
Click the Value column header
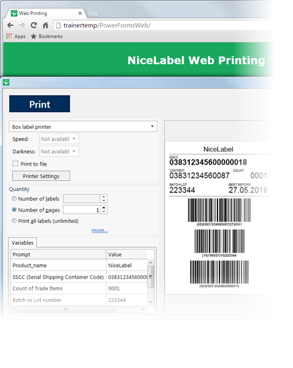(x=127, y=255)
